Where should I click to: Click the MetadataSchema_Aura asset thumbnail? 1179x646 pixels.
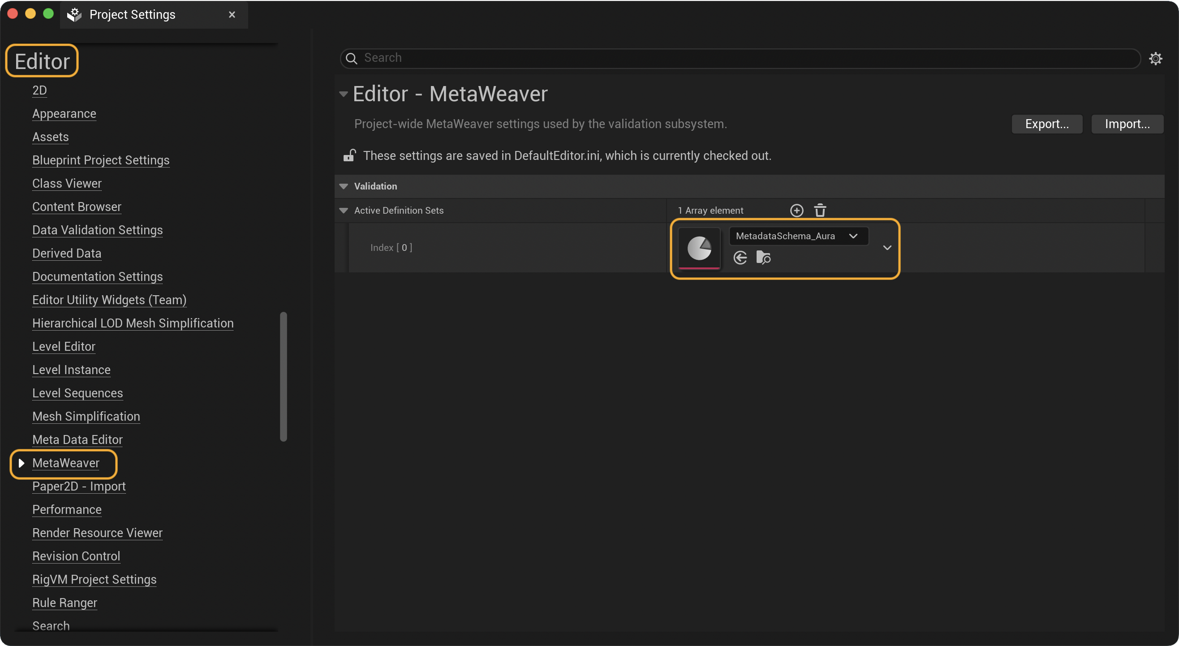pyautogui.click(x=699, y=249)
